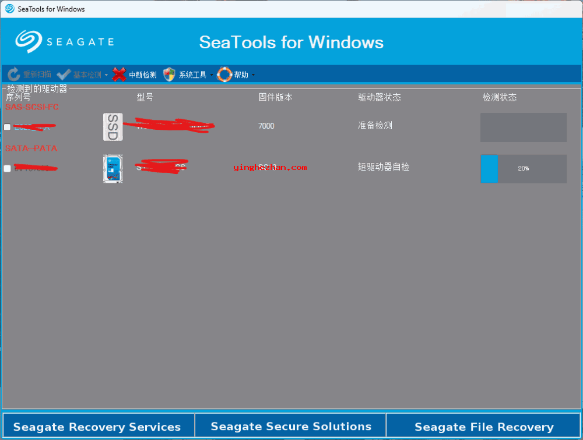This screenshot has width=583, height=440.
Task: Select the SATA hard disk drive icon
Action: point(113,169)
